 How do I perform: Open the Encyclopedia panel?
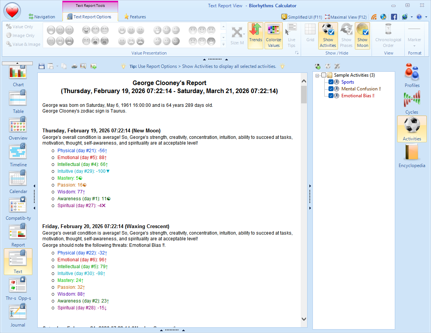[412, 156]
